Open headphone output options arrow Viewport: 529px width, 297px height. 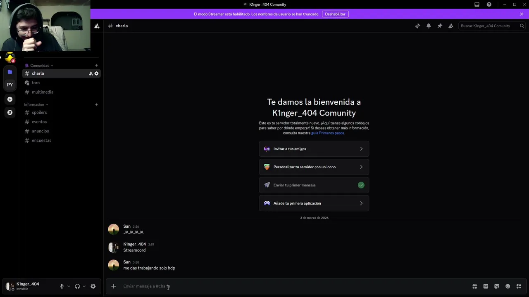click(x=84, y=286)
